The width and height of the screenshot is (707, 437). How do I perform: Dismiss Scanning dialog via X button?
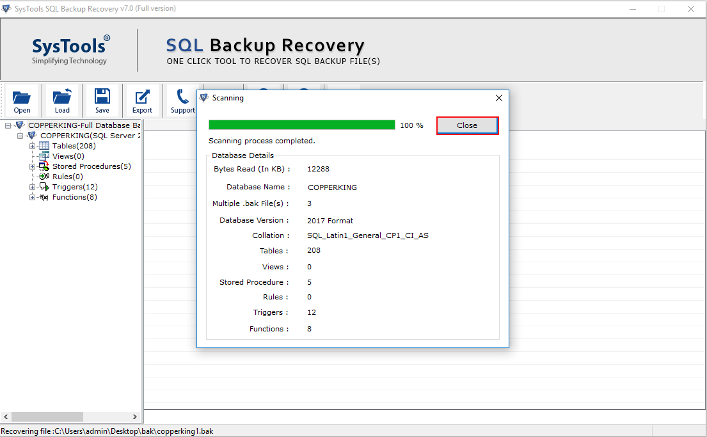[498, 98]
